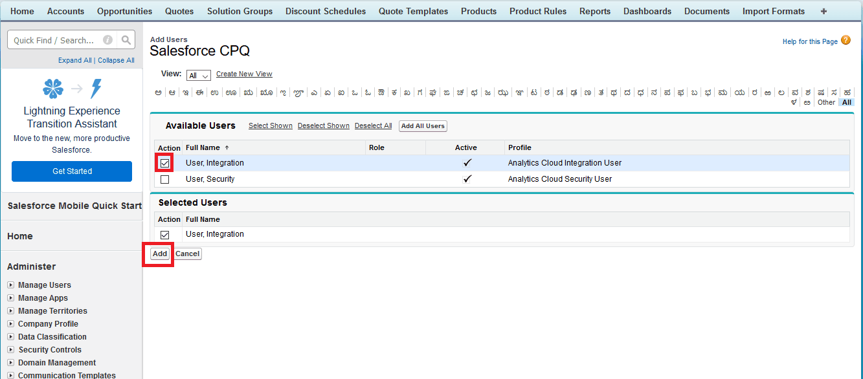The height and width of the screenshot is (379, 863).
Task: Click the info icon in Quick Find box
Action: point(107,40)
